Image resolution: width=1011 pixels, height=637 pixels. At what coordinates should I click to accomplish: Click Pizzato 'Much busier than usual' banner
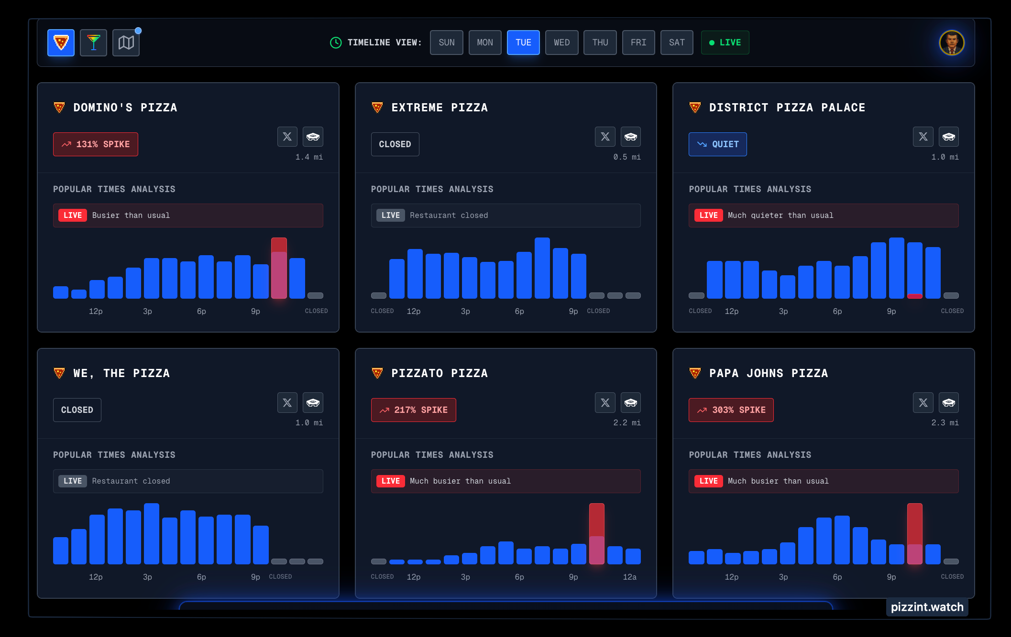click(x=505, y=481)
